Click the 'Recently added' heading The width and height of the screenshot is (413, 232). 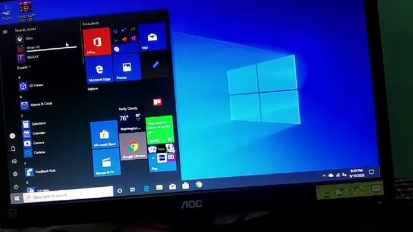(x=25, y=30)
